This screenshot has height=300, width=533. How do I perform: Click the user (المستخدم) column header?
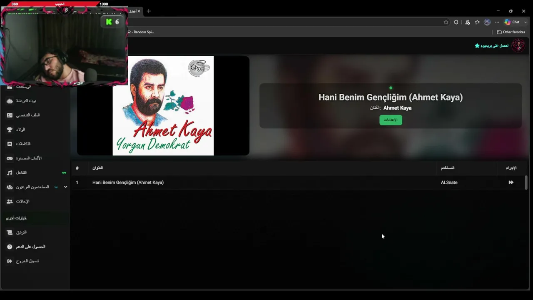[448, 168]
